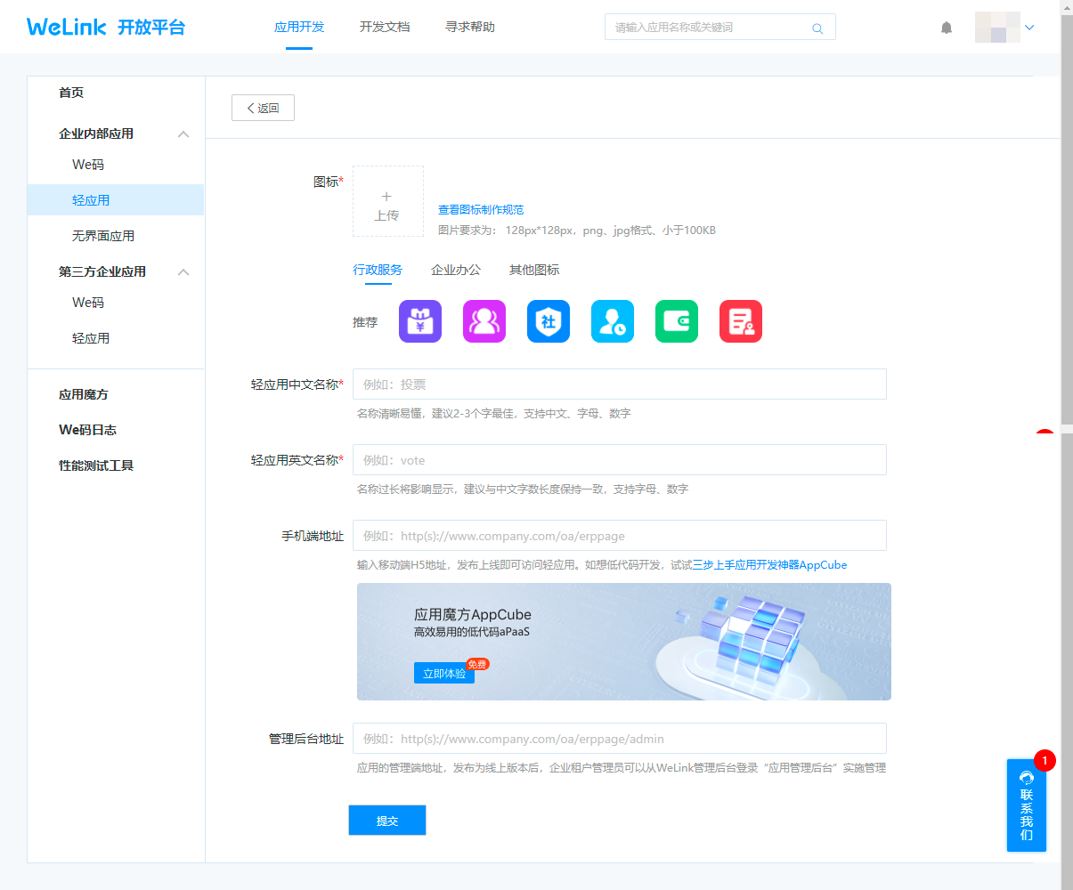This screenshot has width=1073, height=890.
Task: Switch to the 应用开发 tab
Action: (299, 27)
